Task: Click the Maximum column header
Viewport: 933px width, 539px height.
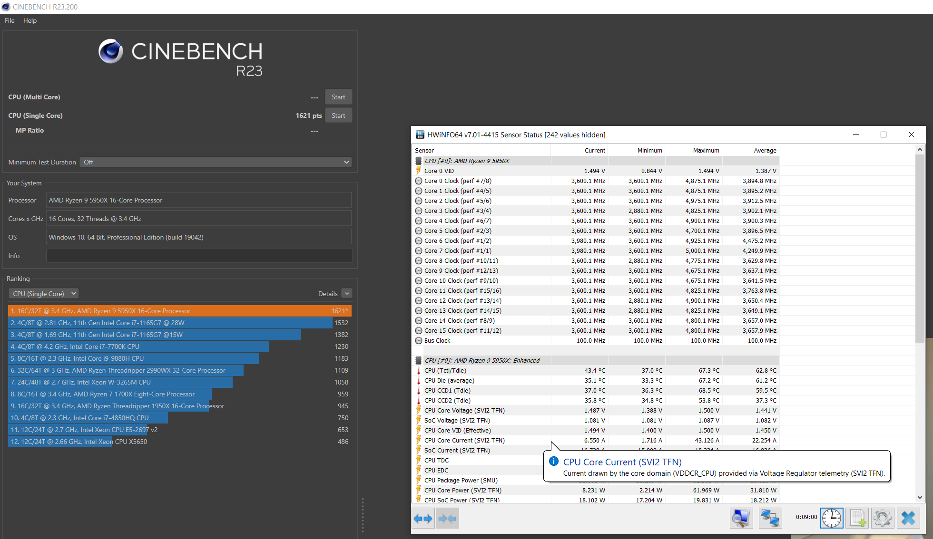Action: coord(706,150)
